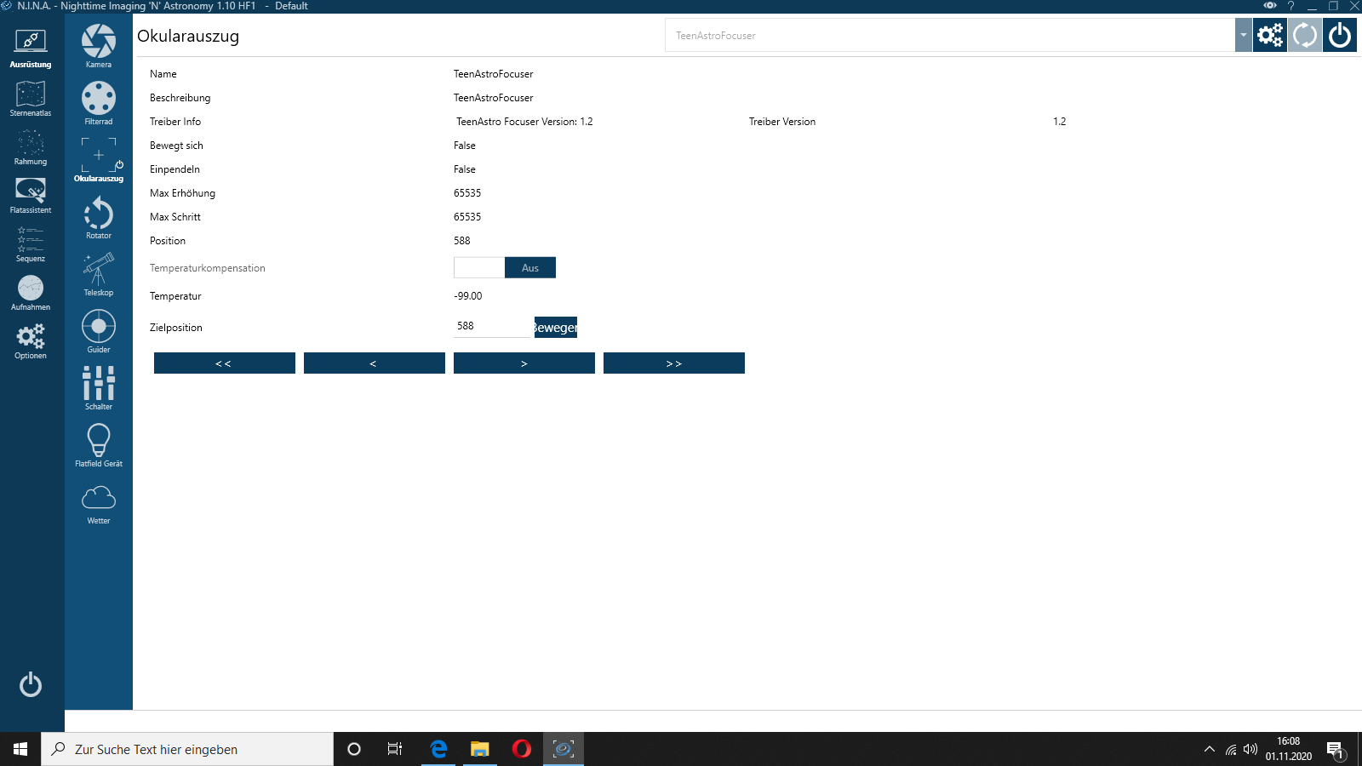Screen dimensions: 1362x766
Task: Click the Max Schritt value 65535
Action: pos(467,217)
